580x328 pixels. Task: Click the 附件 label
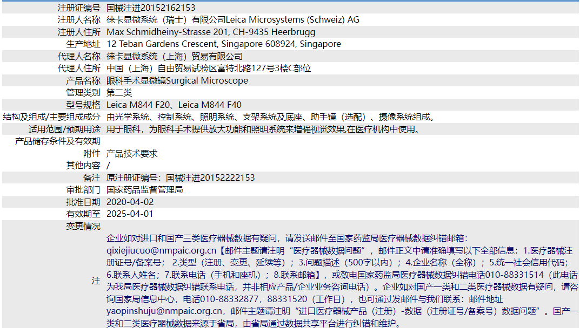pyautogui.click(x=92, y=154)
